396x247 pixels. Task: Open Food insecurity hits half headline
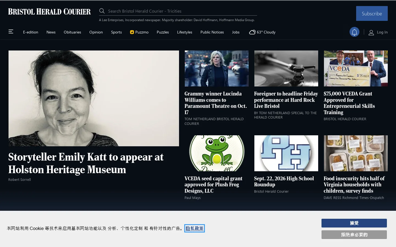[354, 185]
